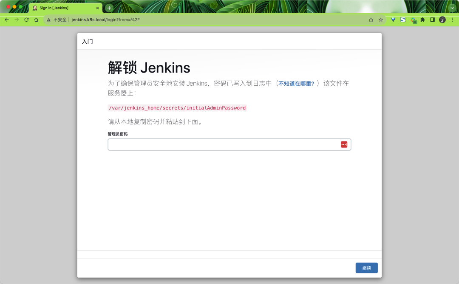Click the 继续 continue button
This screenshot has height=284, width=459.
366,268
